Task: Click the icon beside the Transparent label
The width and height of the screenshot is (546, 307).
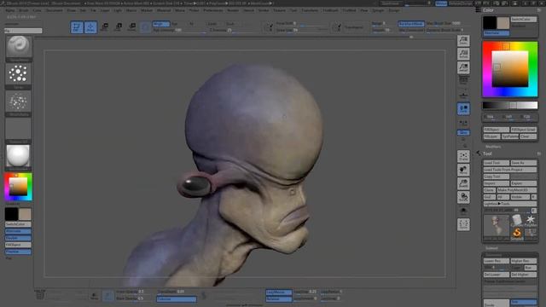Action: click(337, 26)
